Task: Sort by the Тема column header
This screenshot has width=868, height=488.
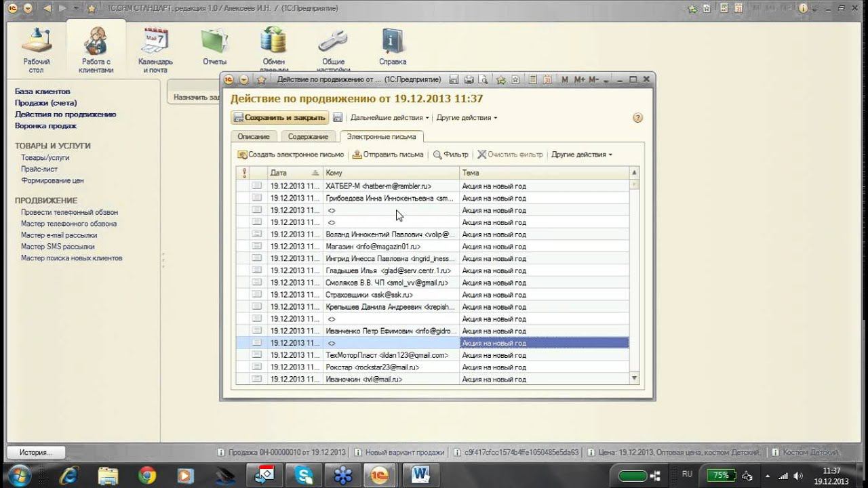Action: pyautogui.click(x=545, y=173)
